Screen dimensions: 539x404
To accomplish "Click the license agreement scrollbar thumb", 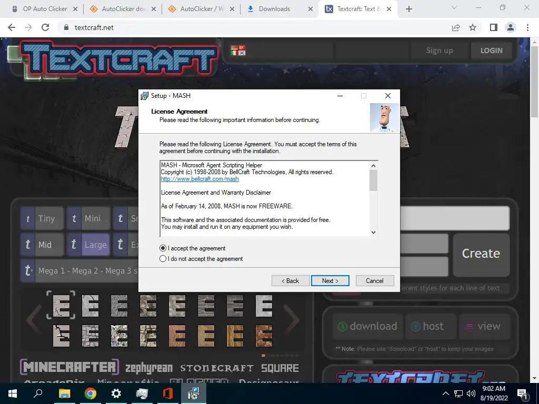I will pyautogui.click(x=373, y=180).
